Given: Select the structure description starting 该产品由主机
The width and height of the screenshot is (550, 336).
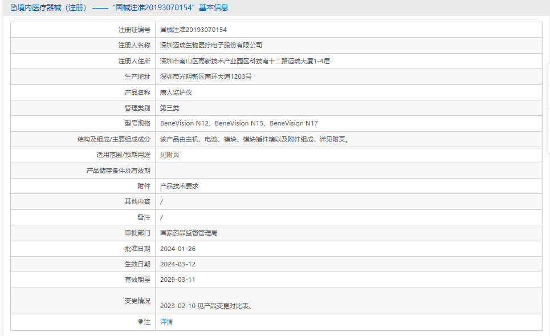Looking at the screenshot, I should 255,139.
